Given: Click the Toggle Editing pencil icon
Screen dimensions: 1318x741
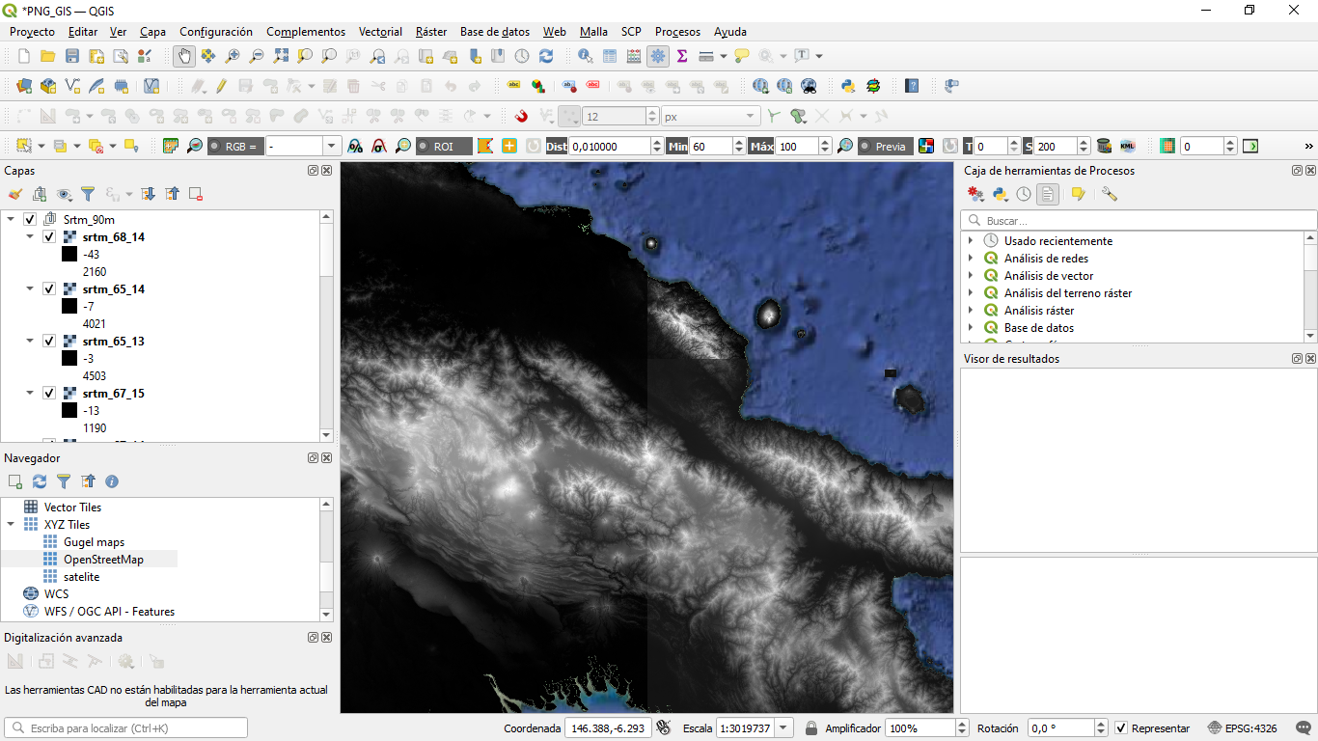Looking at the screenshot, I should click(x=221, y=86).
